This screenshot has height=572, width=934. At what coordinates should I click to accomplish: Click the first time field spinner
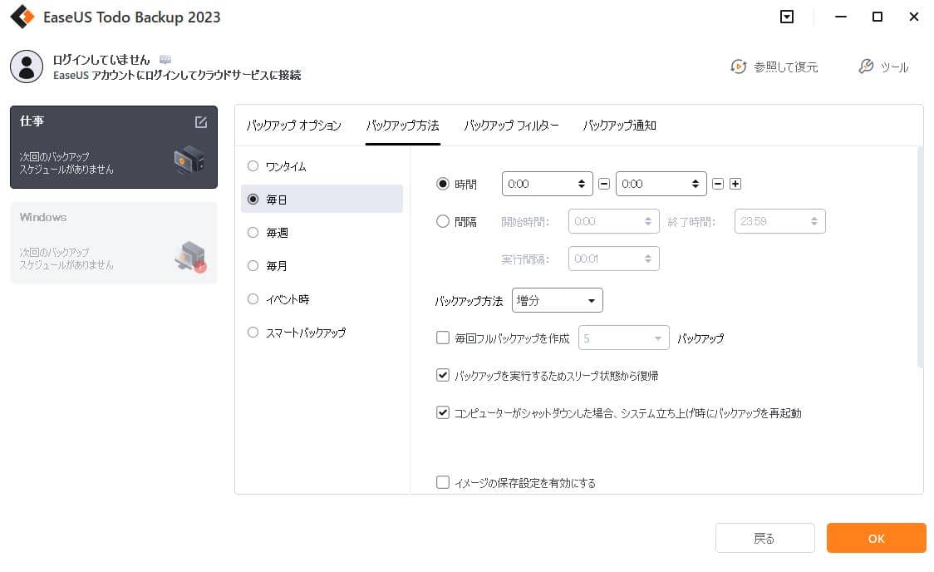580,184
